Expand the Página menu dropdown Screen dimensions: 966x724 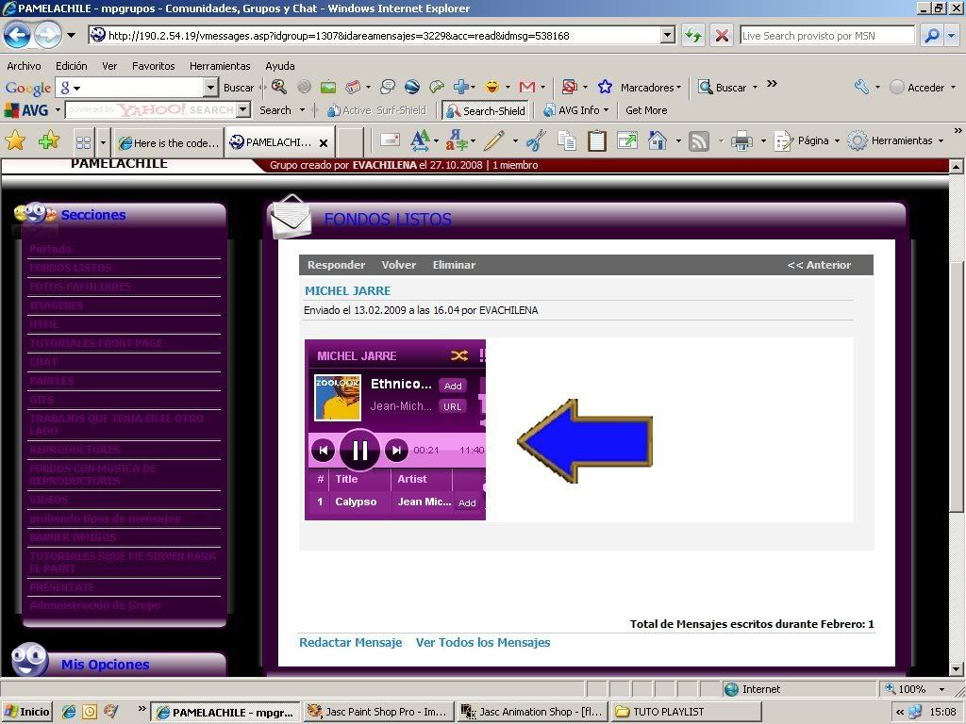[x=837, y=141]
